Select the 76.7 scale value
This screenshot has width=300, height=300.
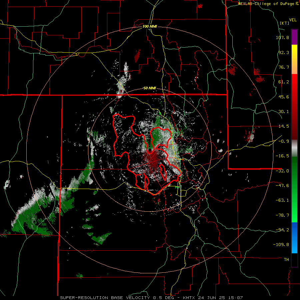[x=284, y=67]
